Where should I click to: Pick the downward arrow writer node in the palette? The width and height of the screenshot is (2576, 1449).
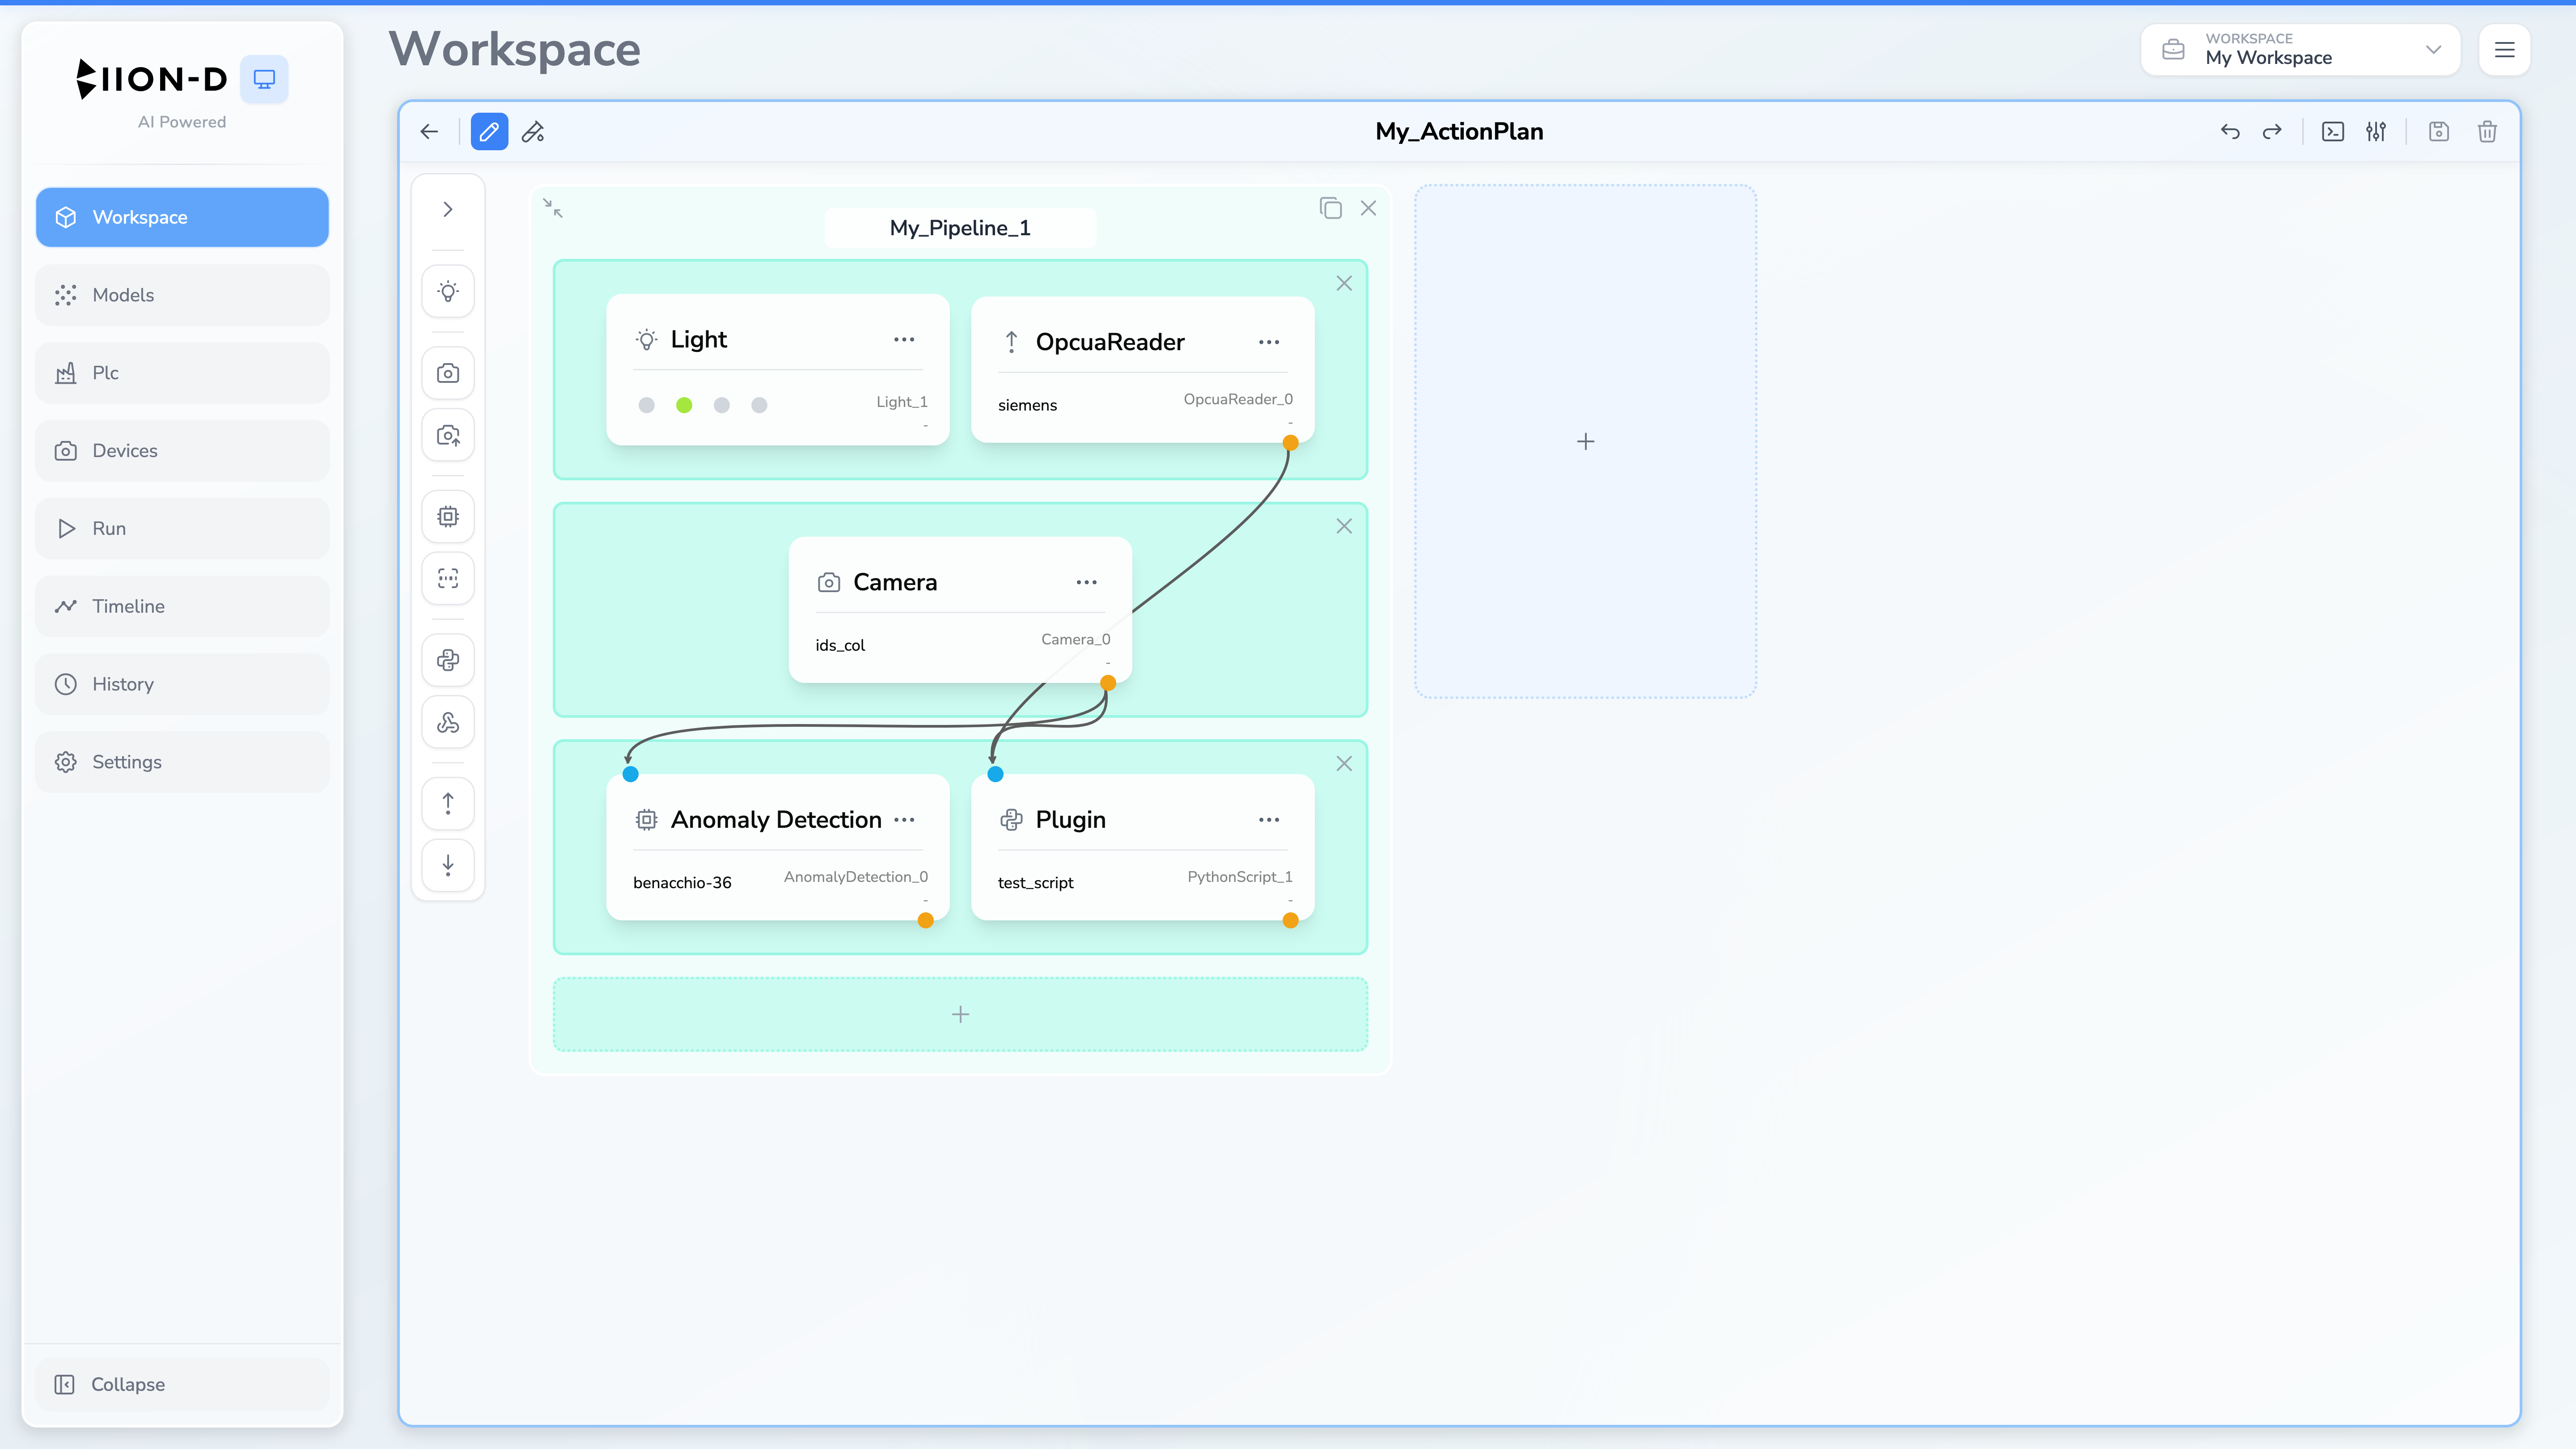(448, 865)
